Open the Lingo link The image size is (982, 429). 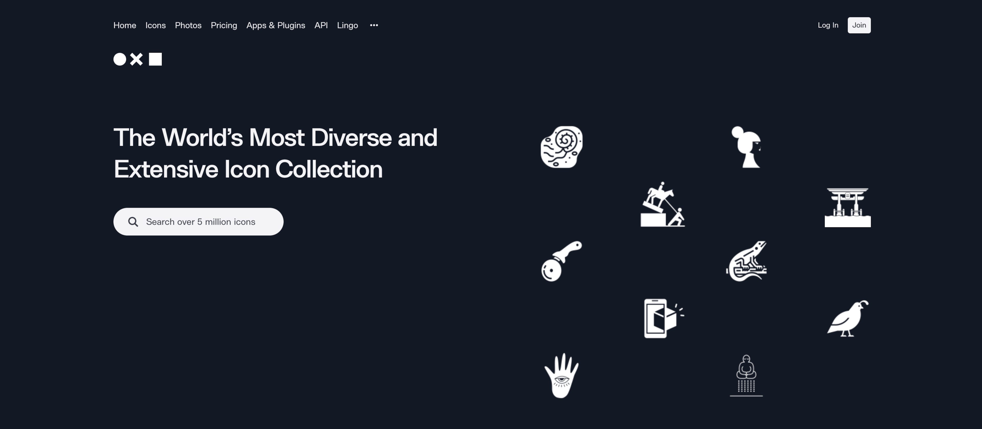click(347, 25)
